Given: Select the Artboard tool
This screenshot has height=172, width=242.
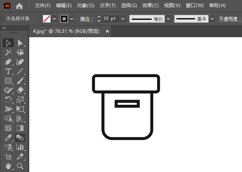Looking at the screenshot, I should (8, 157).
